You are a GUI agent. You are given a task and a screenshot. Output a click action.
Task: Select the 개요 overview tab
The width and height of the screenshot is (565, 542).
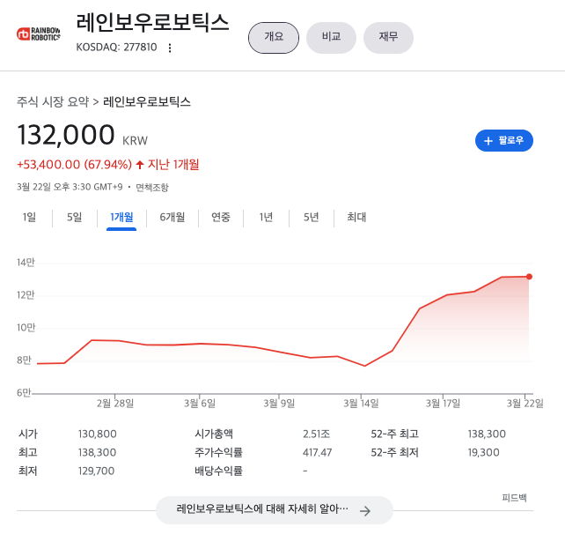point(274,38)
